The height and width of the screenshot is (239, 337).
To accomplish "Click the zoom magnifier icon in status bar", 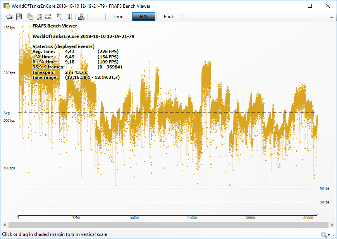I will coord(323,234).
